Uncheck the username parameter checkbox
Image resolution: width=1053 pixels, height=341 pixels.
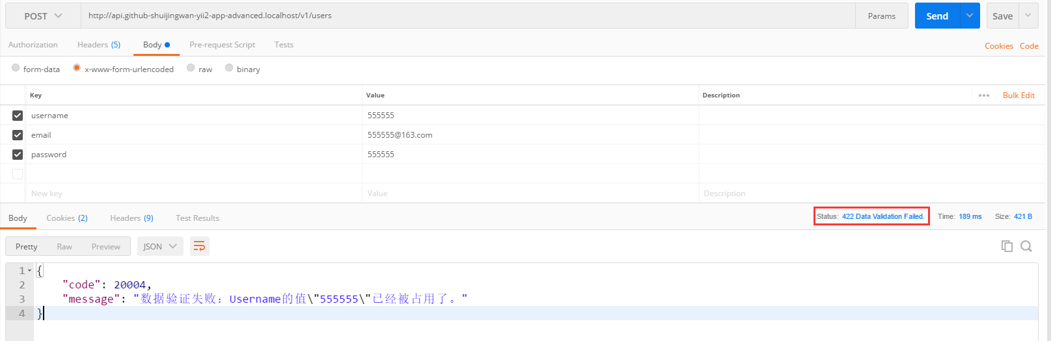click(18, 116)
